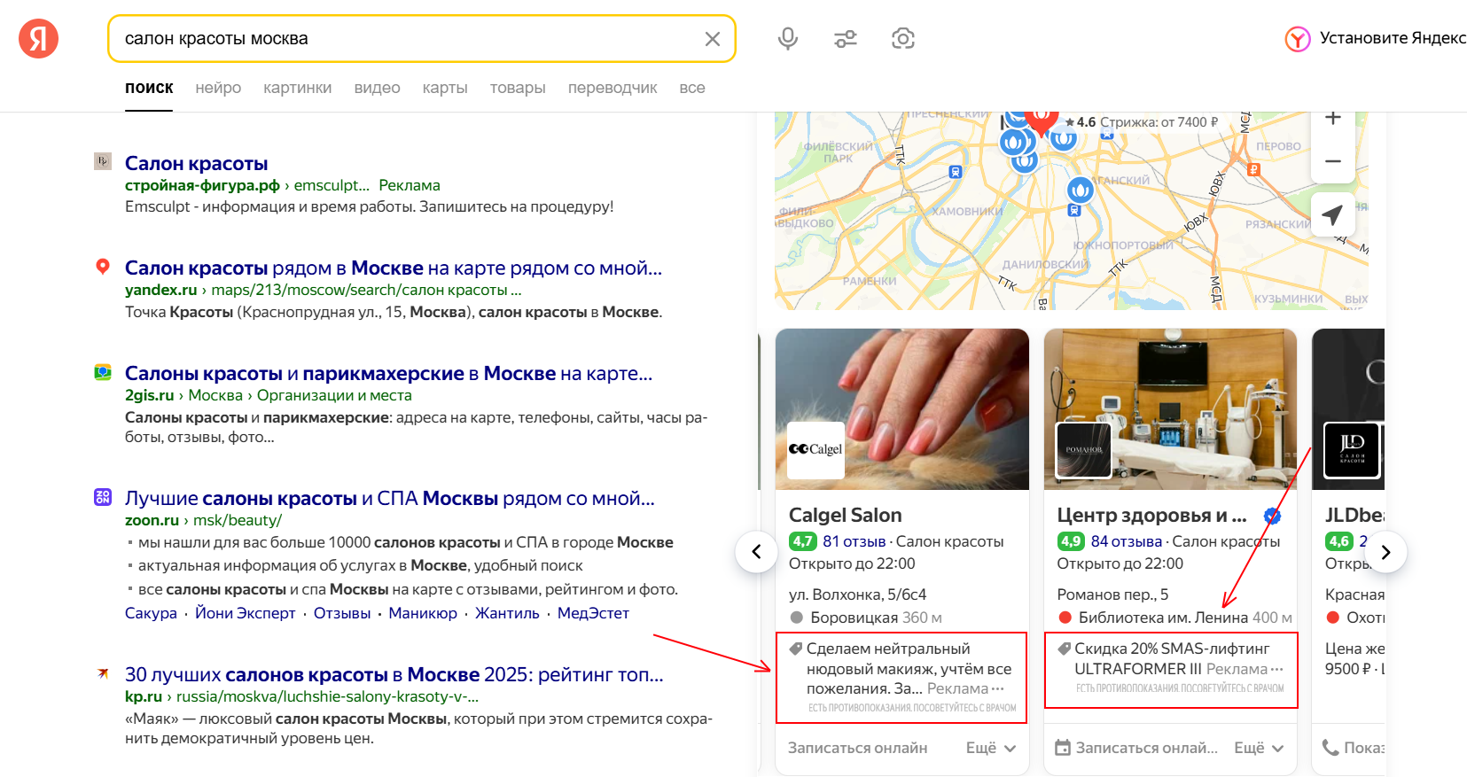Click the Yandex Browser install icon
The height and width of the screenshot is (777, 1467).
pos(1298,39)
